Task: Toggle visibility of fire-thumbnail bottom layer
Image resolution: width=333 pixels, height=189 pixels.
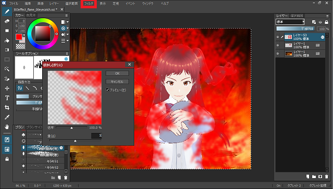Action: pos(277,53)
